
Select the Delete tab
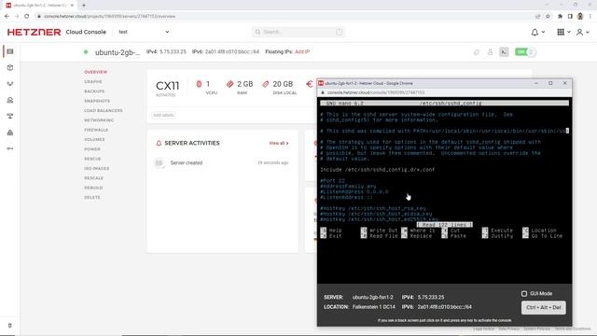92,197
